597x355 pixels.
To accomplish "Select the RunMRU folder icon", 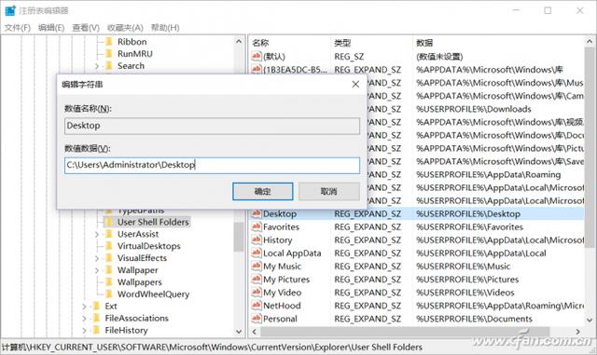I will click(109, 54).
